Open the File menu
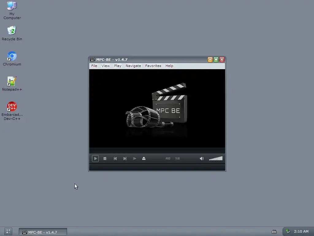Image resolution: width=314 pixels, height=236 pixels. tap(94, 66)
